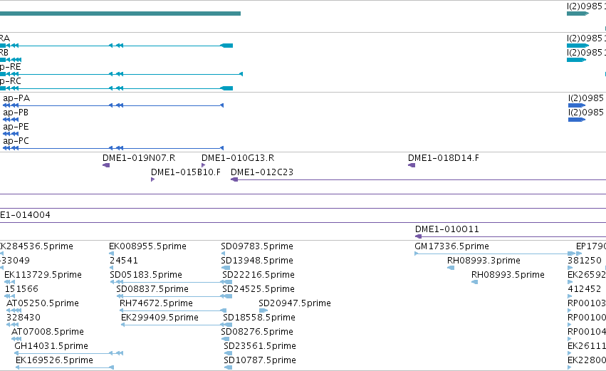Select the long dark teal gene bar
The height and width of the screenshot is (371, 606).
[120, 14]
